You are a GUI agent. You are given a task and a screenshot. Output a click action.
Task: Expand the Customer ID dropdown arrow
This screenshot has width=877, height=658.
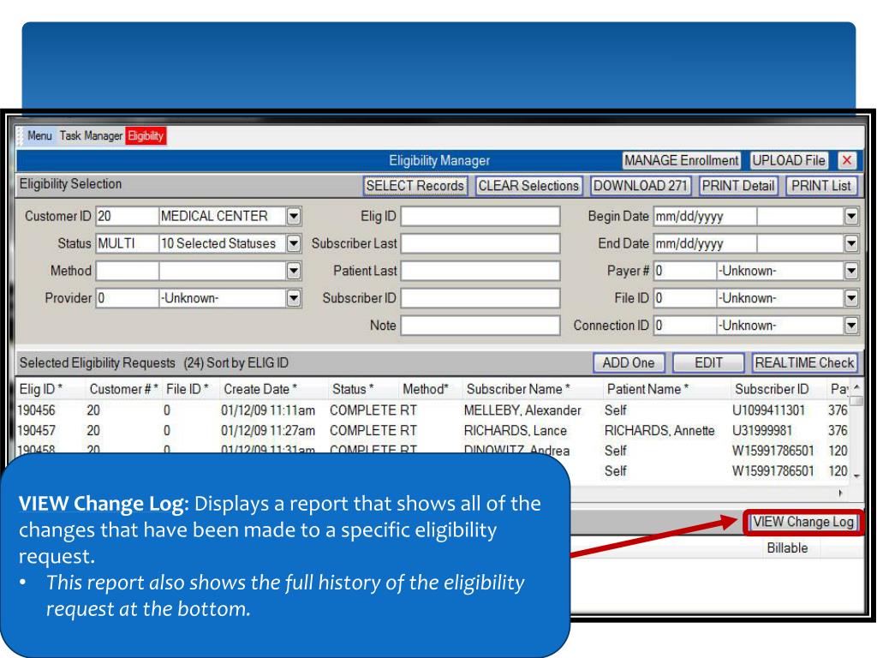pyautogui.click(x=294, y=216)
